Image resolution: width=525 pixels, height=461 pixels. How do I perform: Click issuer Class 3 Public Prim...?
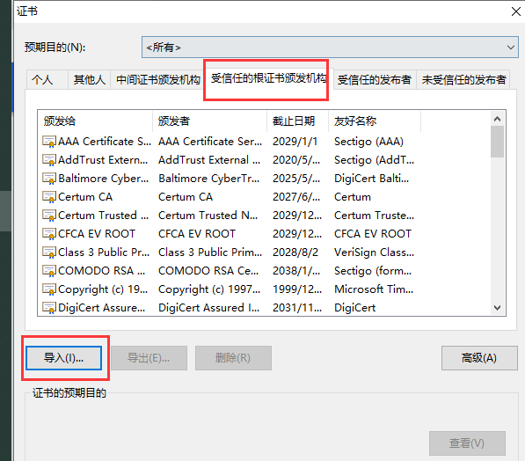[210, 252]
